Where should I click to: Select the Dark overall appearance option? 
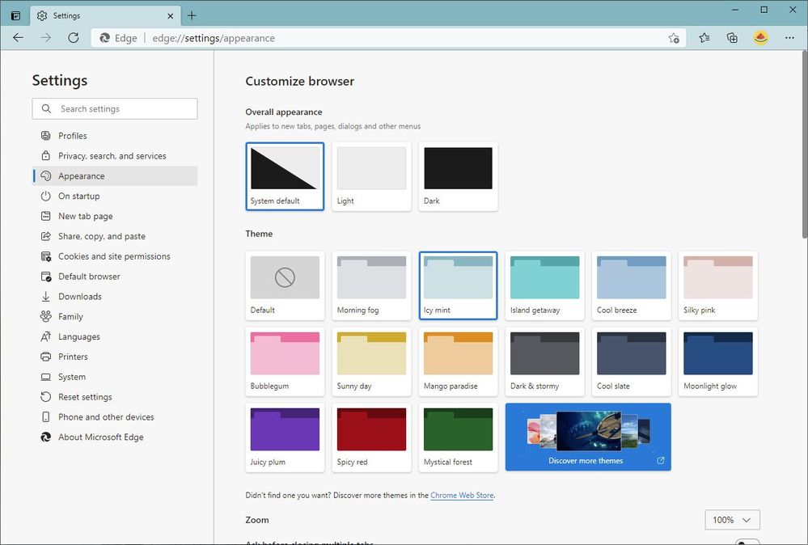pos(458,176)
